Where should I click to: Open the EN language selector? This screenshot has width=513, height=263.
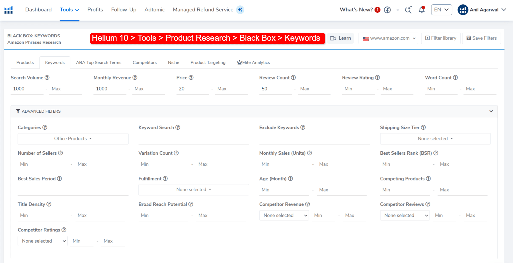coord(441,10)
